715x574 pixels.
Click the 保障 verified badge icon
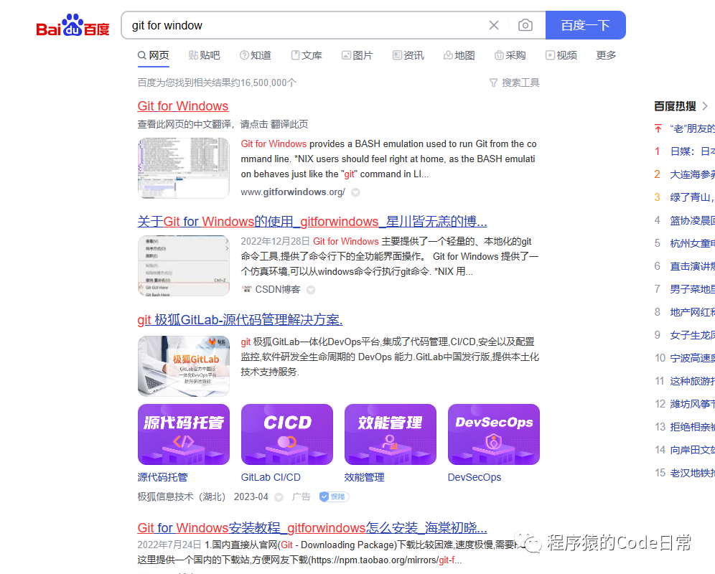pos(335,497)
